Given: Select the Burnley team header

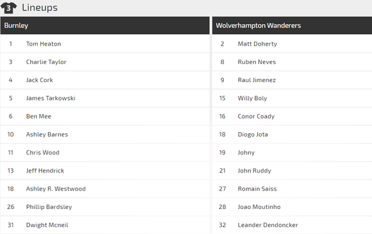Looking at the screenshot, I should [105, 26].
